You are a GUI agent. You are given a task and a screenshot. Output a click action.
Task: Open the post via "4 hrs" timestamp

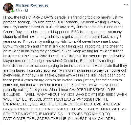19,10
